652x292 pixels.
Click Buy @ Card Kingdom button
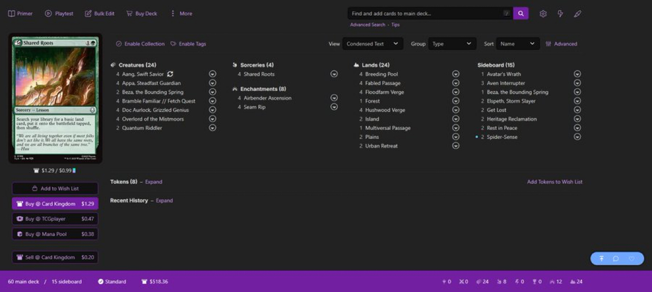[x=55, y=204]
